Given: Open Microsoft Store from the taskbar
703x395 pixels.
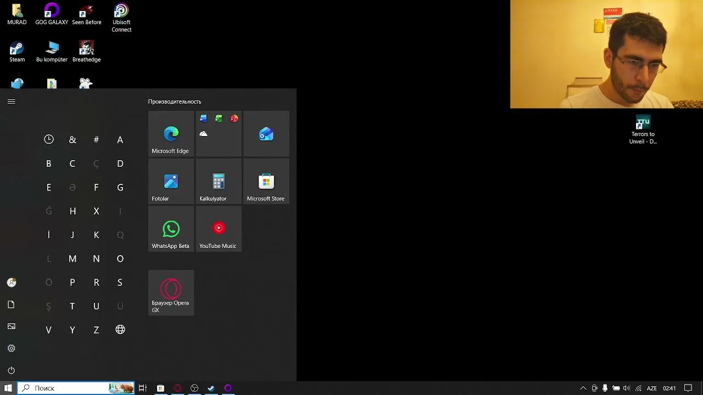Looking at the screenshot, I should pyautogui.click(x=160, y=388).
